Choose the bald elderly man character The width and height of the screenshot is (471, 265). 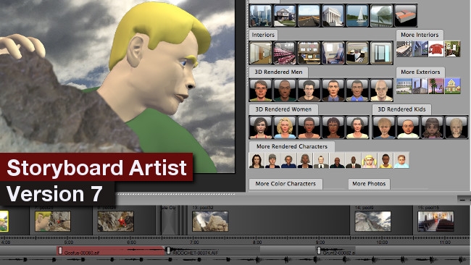tap(381, 90)
